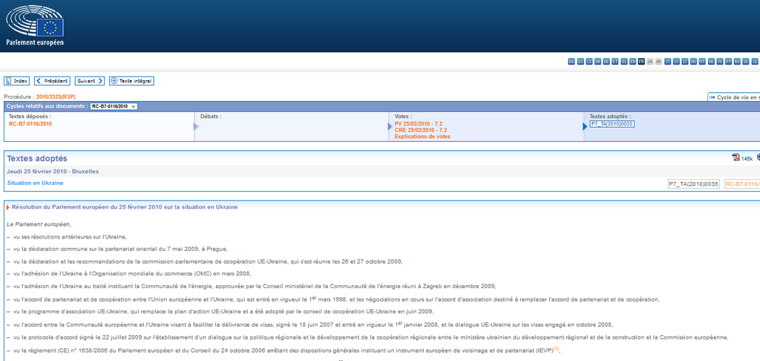Open the RC-B7-0116/2010 tabled text link

(x=30, y=124)
